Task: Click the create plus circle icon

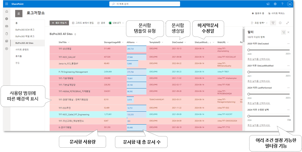Action: click(7, 49)
